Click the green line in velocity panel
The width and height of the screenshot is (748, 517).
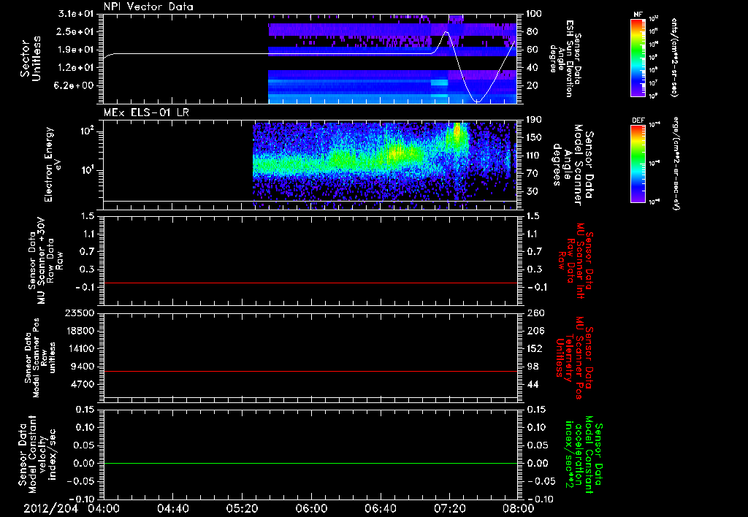[310, 463]
